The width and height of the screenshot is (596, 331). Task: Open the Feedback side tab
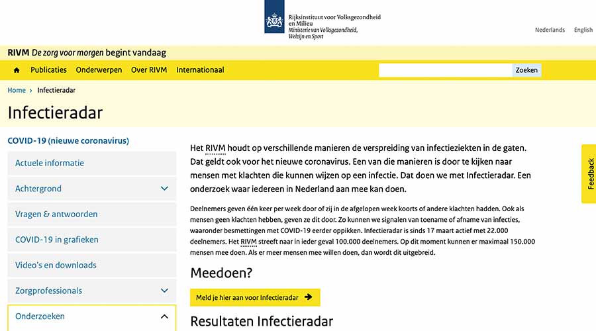click(589, 173)
